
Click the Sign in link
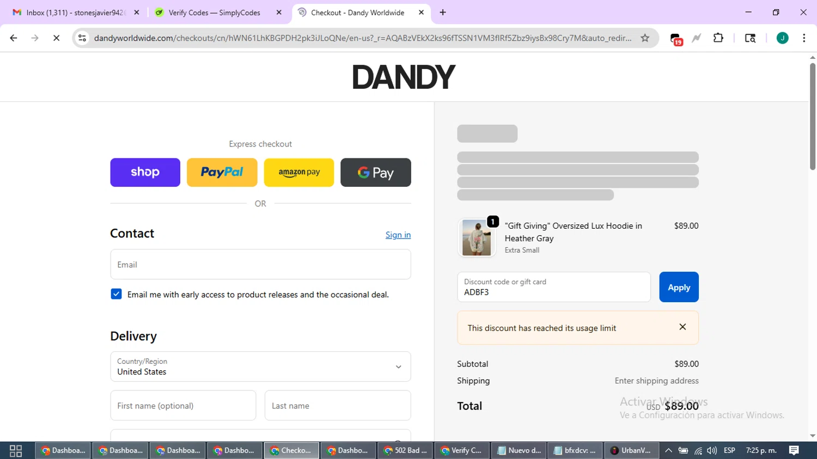pos(398,235)
